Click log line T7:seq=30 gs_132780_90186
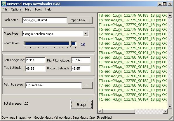 pos(133,85)
